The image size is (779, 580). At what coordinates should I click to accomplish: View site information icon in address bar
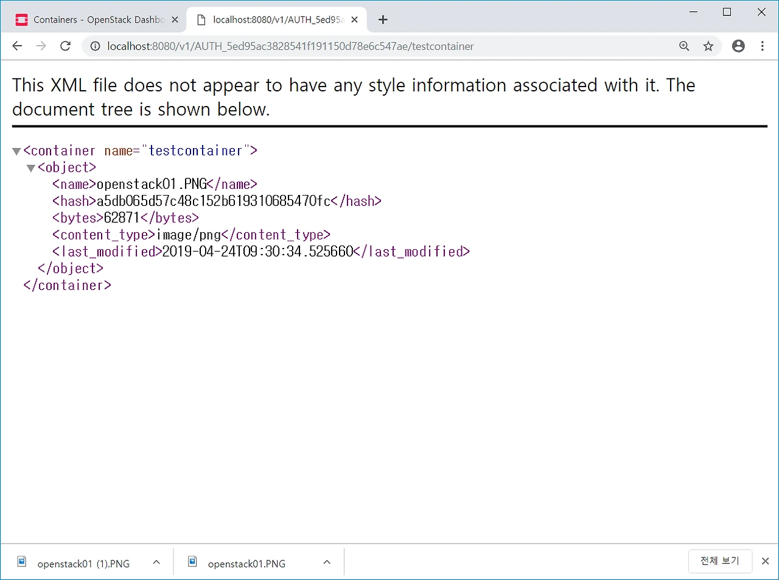(x=95, y=46)
